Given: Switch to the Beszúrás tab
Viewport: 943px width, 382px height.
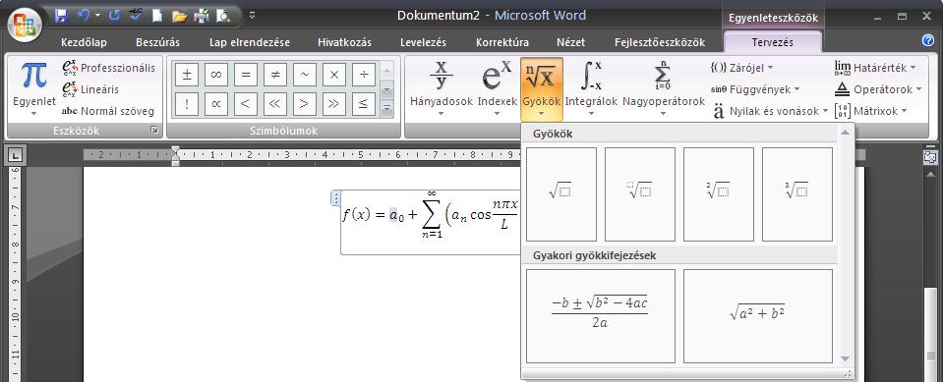Looking at the screenshot, I should tap(157, 42).
